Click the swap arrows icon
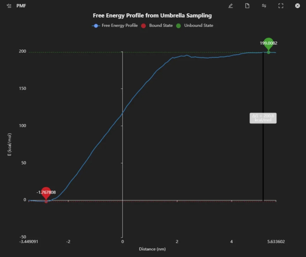 click(264, 6)
